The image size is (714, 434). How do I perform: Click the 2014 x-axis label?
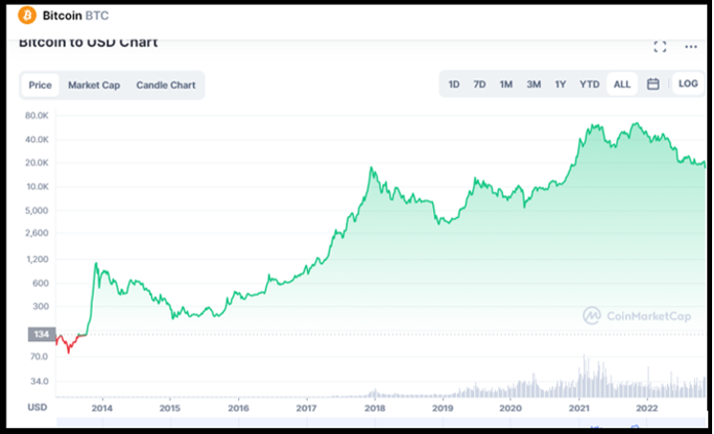click(102, 408)
